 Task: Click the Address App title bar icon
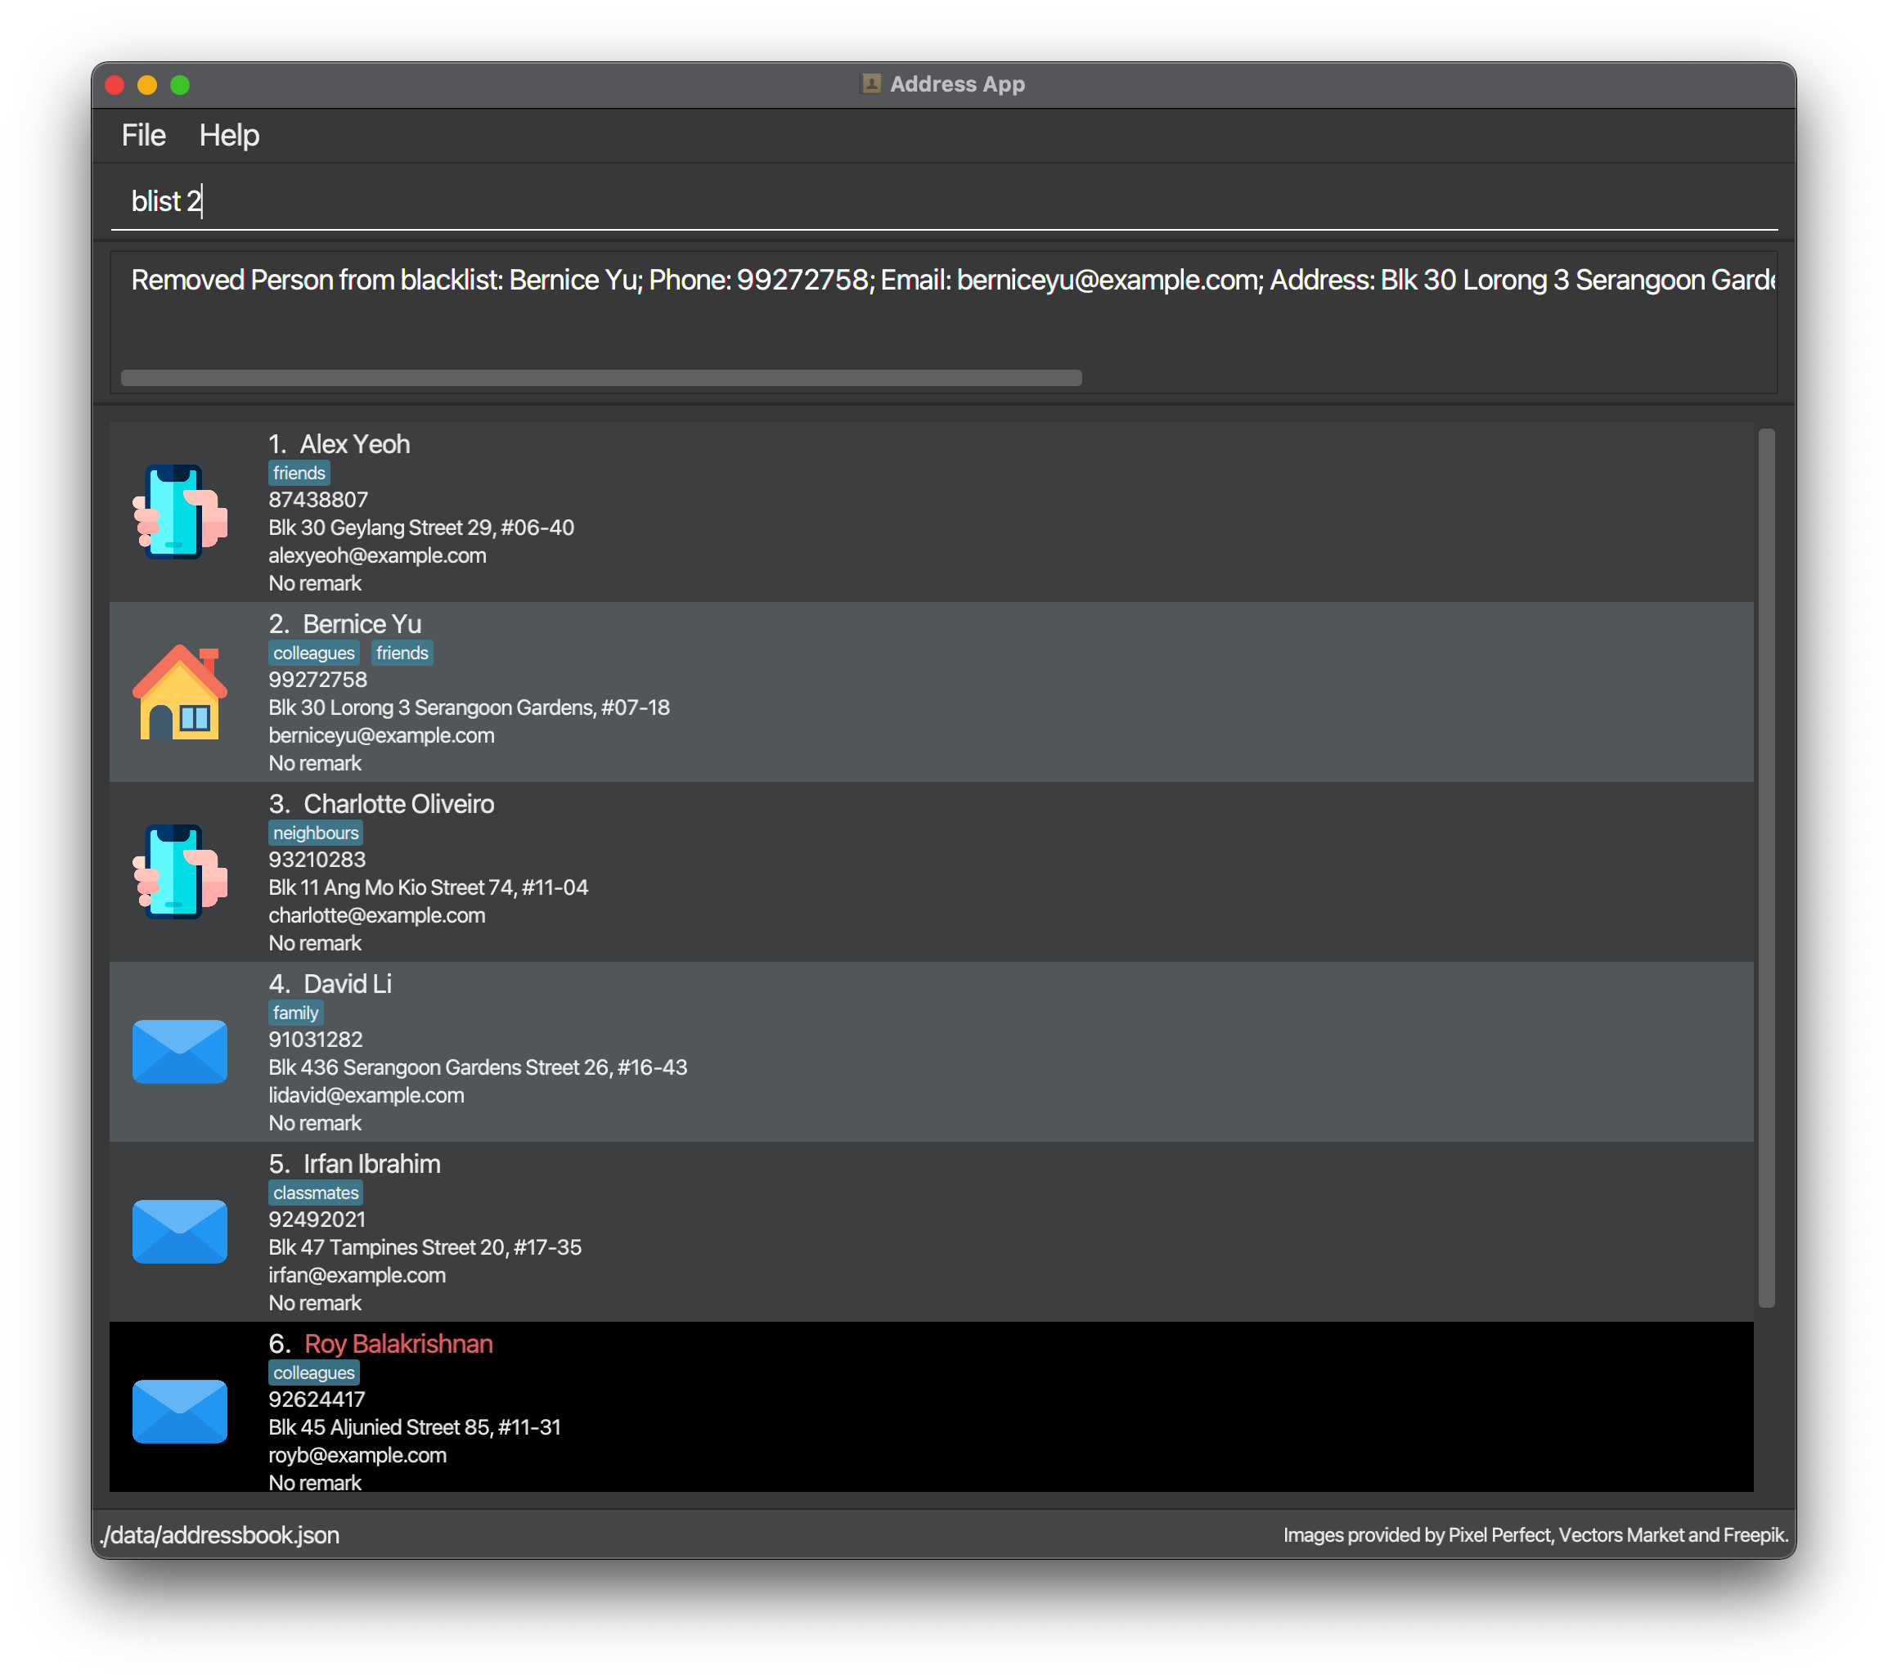tap(870, 84)
